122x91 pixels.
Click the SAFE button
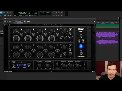tap(25, 23)
